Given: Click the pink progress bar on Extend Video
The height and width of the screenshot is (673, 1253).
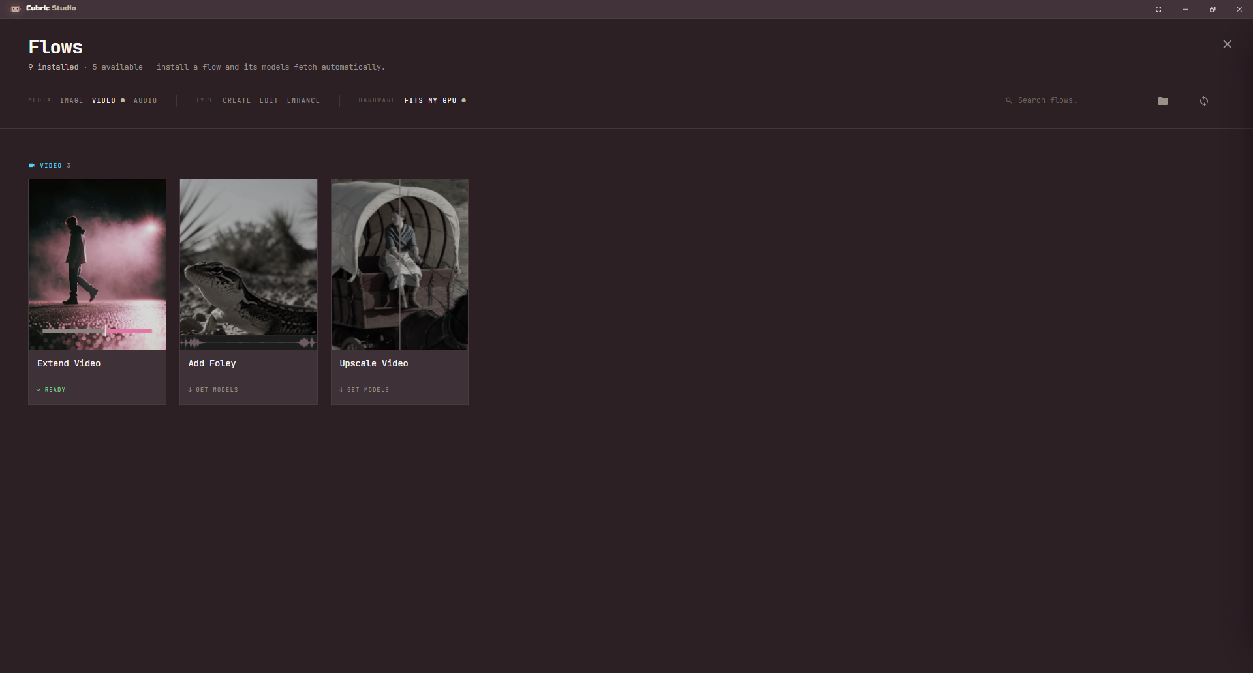Looking at the screenshot, I should (129, 331).
